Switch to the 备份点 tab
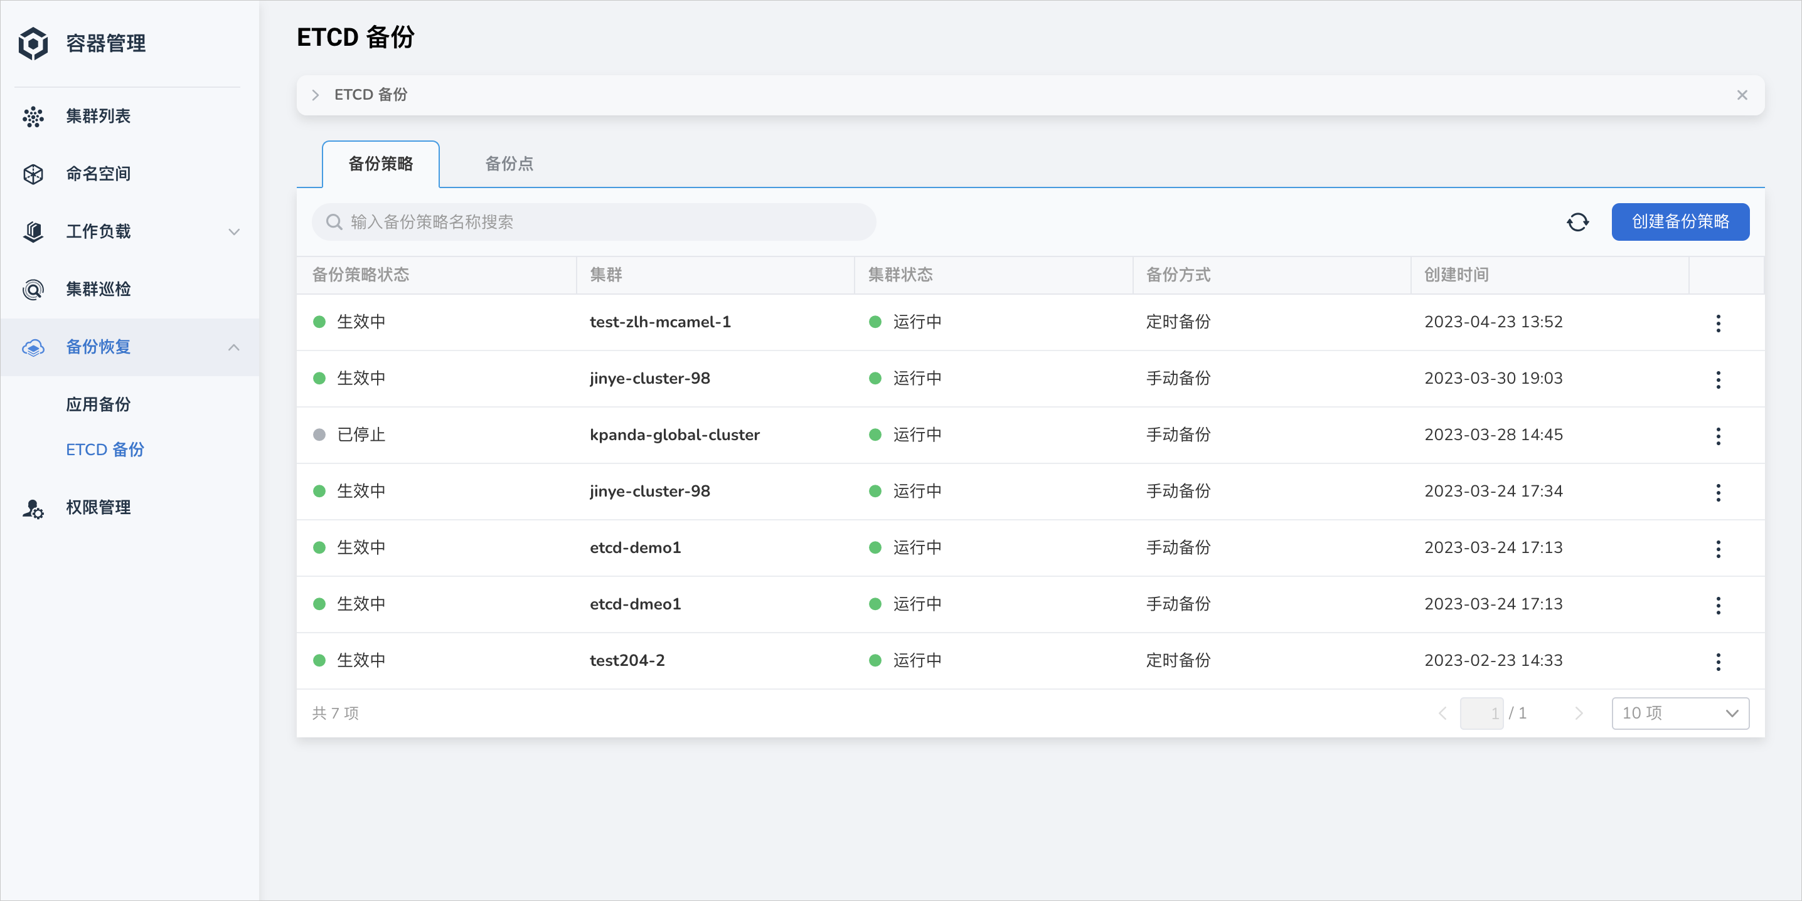 509,164
